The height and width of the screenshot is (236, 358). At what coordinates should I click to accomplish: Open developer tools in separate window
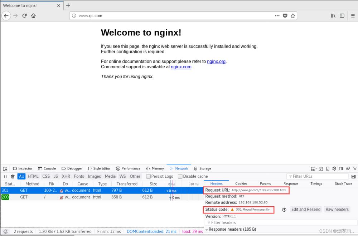coord(348,168)
